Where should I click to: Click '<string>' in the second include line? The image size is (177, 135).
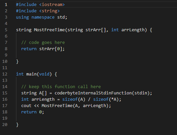coord(49,11)
